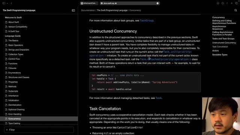Jump to Tasks and Task Groups outline entry

point(223,39)
